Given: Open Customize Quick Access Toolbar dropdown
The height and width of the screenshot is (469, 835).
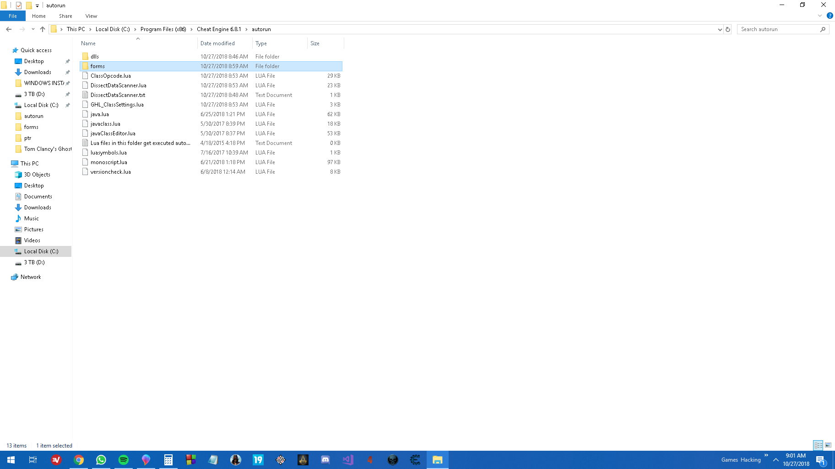Looking at the screenshot, I should (38, 5).
